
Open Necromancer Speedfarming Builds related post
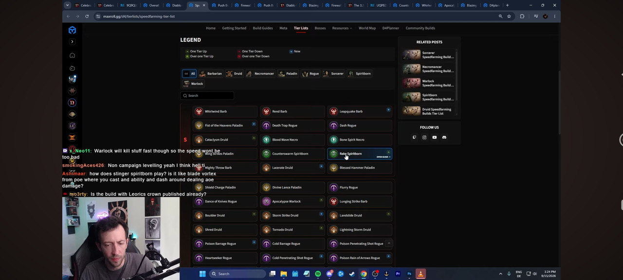pyautogui.click(x=429, y=69)
